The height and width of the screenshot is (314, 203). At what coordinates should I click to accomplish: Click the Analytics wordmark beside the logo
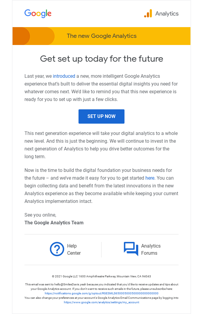pyautogui.click(x=167, y=13)
